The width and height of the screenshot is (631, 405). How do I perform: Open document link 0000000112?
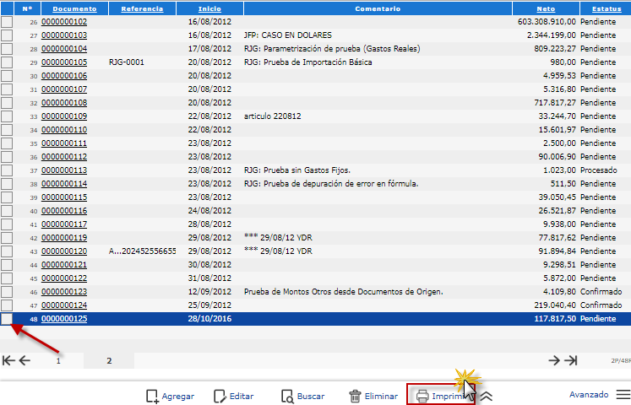(64, 157)
